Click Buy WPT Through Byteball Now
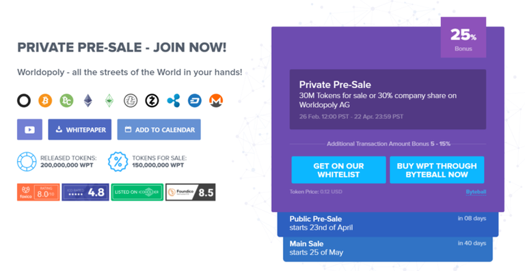This screenshot has width=525, height=271. coord(437,170)
